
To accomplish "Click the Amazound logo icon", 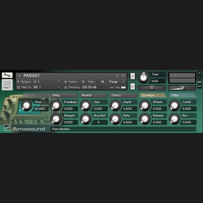I will tap(7, 128).
